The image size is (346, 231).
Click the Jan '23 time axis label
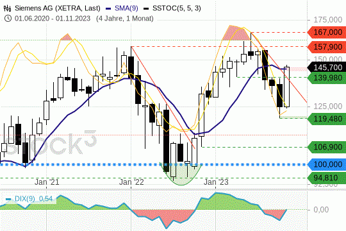tap(216, 182)
